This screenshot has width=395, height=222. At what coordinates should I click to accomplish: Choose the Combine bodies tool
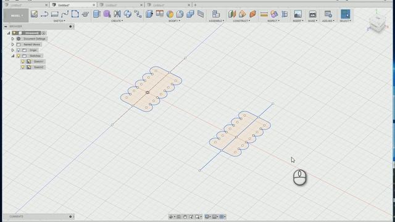pos(190,14)
